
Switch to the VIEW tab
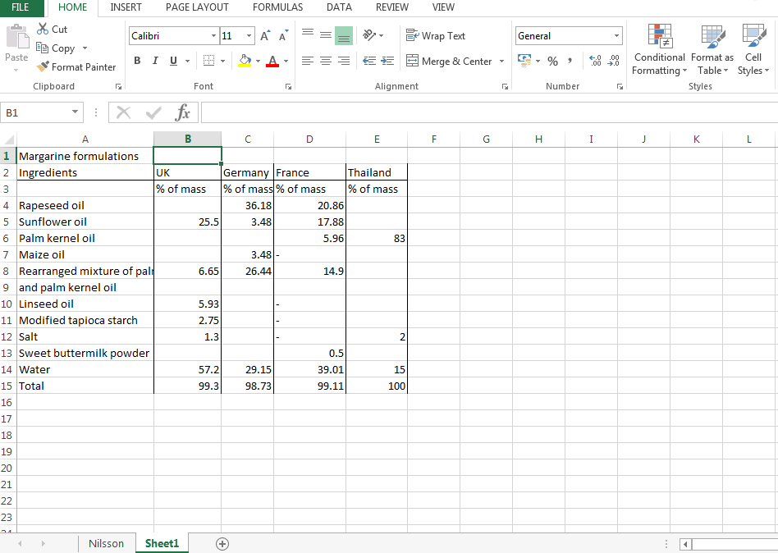[443, 7]
